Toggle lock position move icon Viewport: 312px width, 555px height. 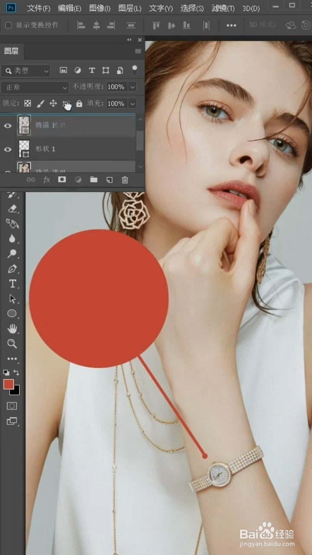coord(53,104)
